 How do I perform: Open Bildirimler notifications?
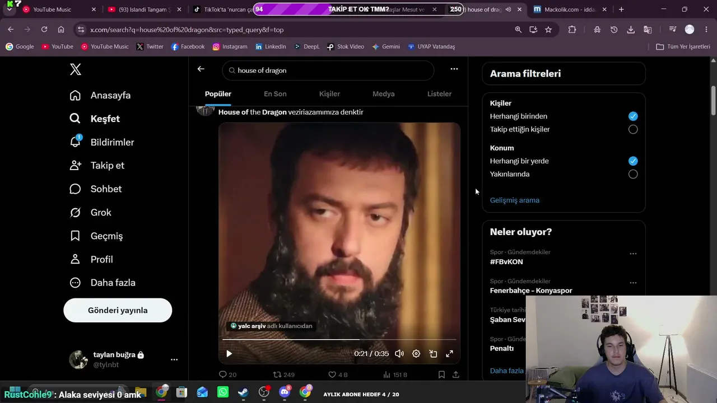(102, 142)
